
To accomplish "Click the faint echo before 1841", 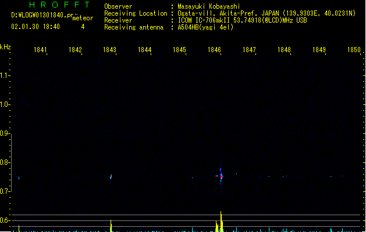I will point(19,178).
